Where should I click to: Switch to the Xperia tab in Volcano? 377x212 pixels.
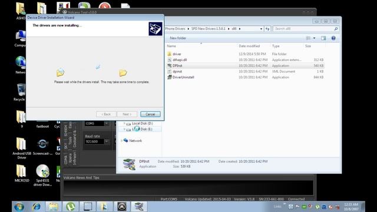click(70, 159)
